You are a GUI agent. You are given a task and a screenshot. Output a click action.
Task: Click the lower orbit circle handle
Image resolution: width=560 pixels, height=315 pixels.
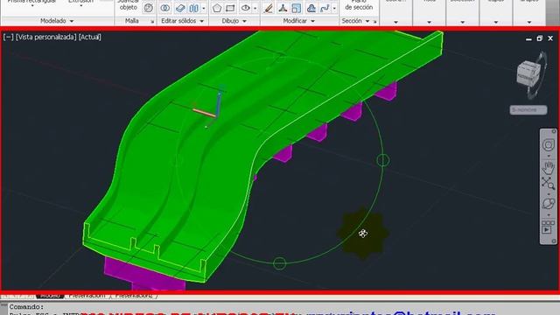[280, 263]
